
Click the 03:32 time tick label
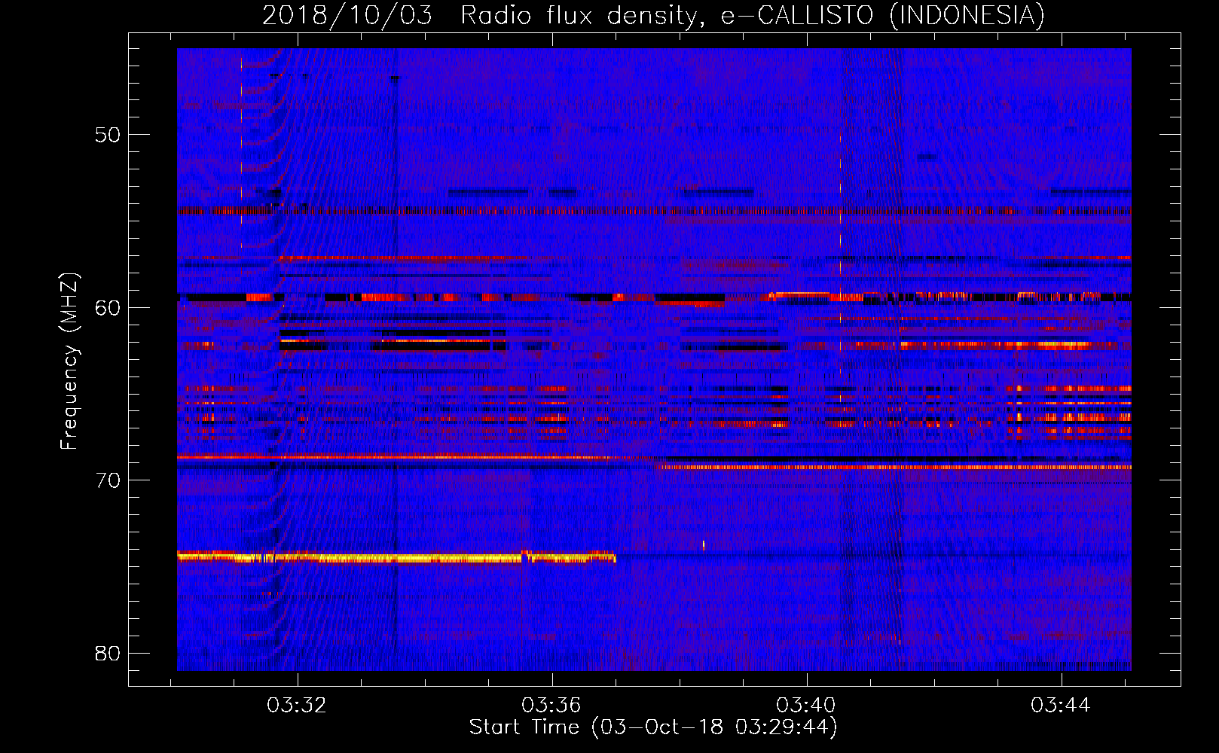point(297,706)
